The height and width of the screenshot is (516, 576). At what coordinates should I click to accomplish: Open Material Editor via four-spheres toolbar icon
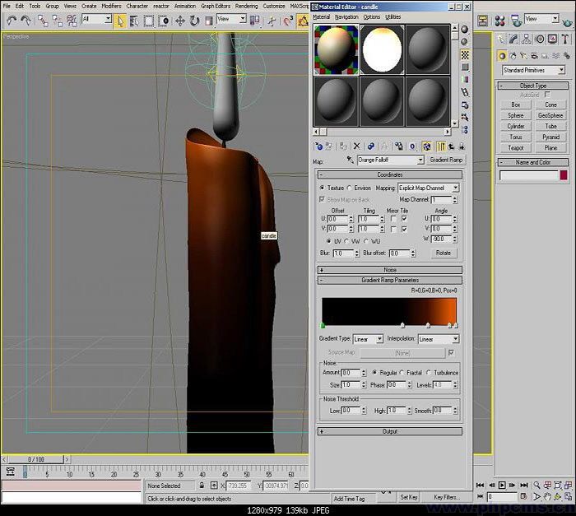click(499, 21)
